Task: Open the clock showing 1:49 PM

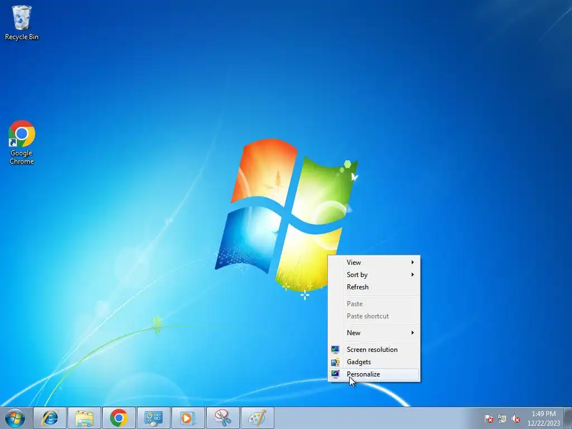Action: tap(544, 418)
